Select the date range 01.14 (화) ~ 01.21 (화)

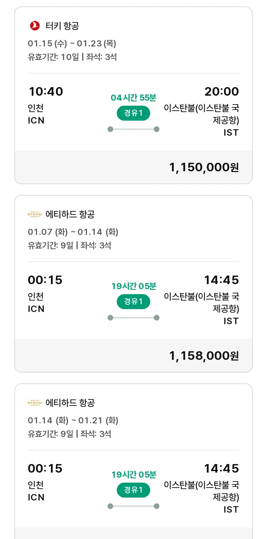point(73,420)
